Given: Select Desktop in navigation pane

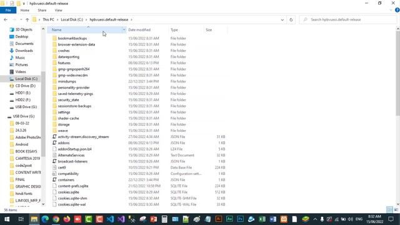Looking at the screenshot, I should [x=22, y=37].
